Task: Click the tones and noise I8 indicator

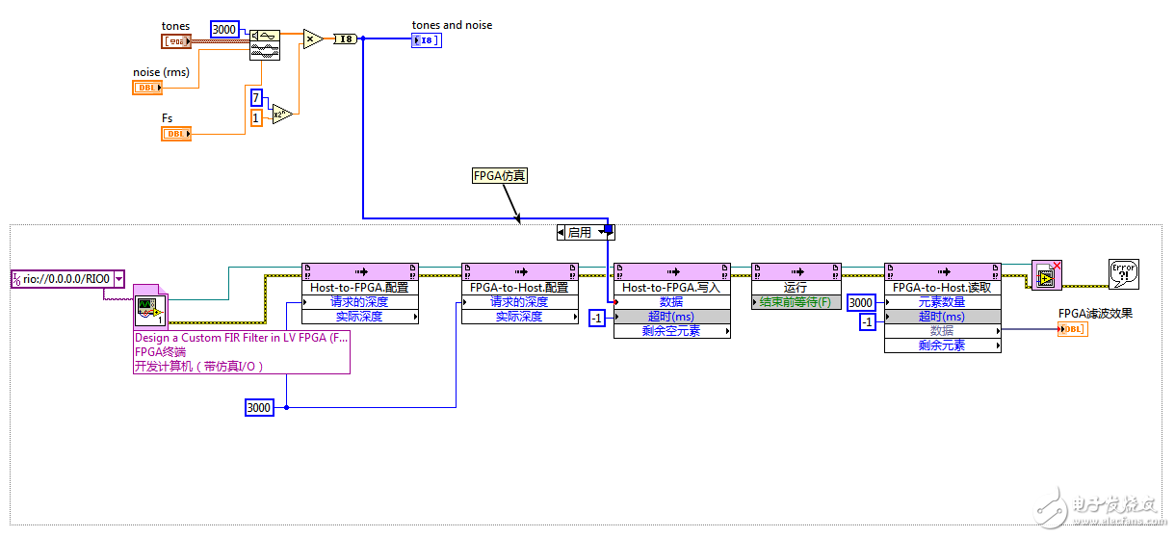Action: coord(427,39)
